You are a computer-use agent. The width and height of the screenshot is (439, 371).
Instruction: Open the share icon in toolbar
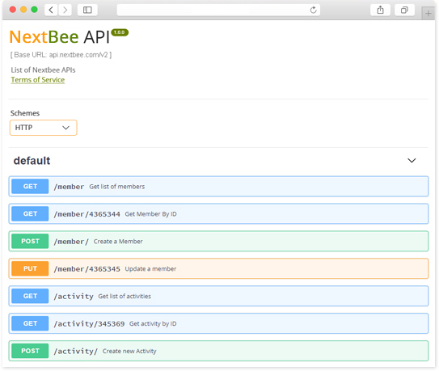pyautogui.click(x=380, y=10)
